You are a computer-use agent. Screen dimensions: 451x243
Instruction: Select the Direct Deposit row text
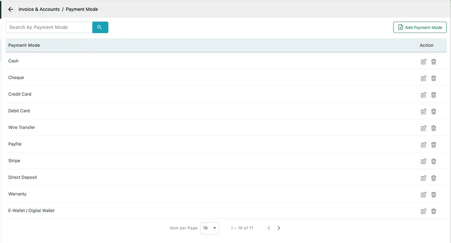click(x=23, y=177)
